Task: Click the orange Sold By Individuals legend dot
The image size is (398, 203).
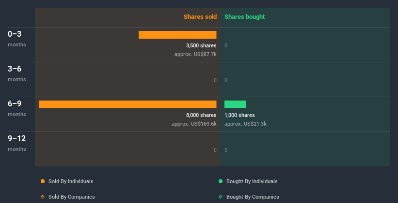Action: [x=43, y=181]
